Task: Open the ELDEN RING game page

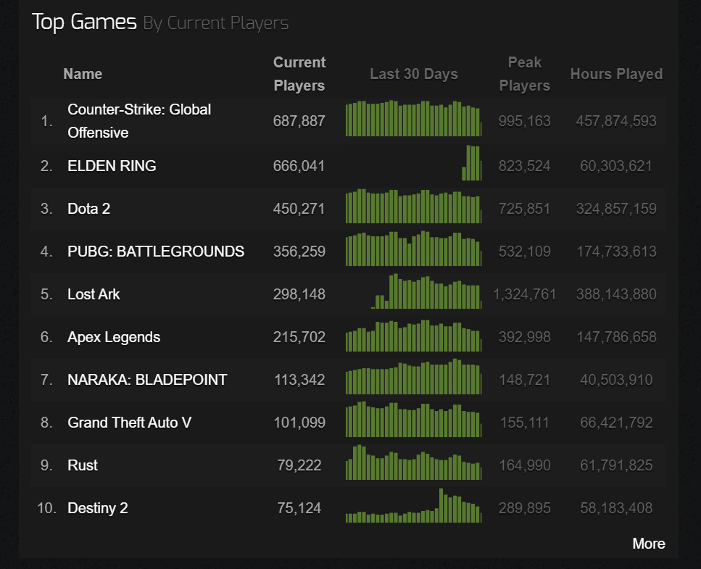Action: pos(112,166)
